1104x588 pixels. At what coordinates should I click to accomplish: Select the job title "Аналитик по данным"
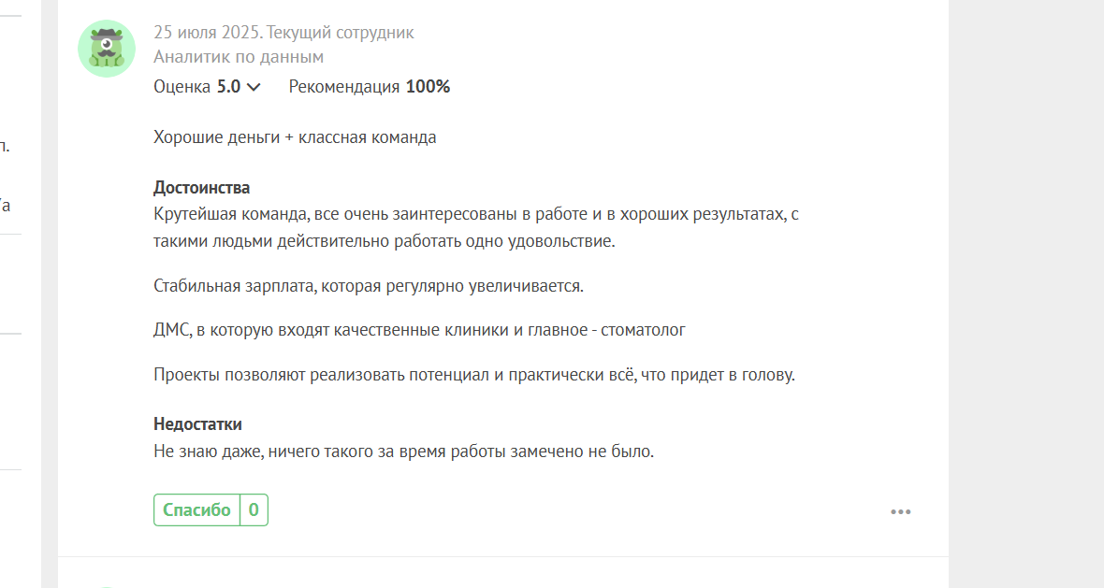pyautogui.click(x=239, y=57)
